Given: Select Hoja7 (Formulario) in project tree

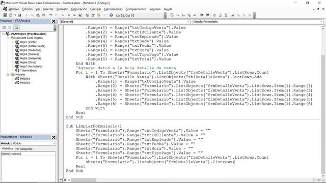Looking at the screenshot, I should pyautogui.click(x=31, y=67).
